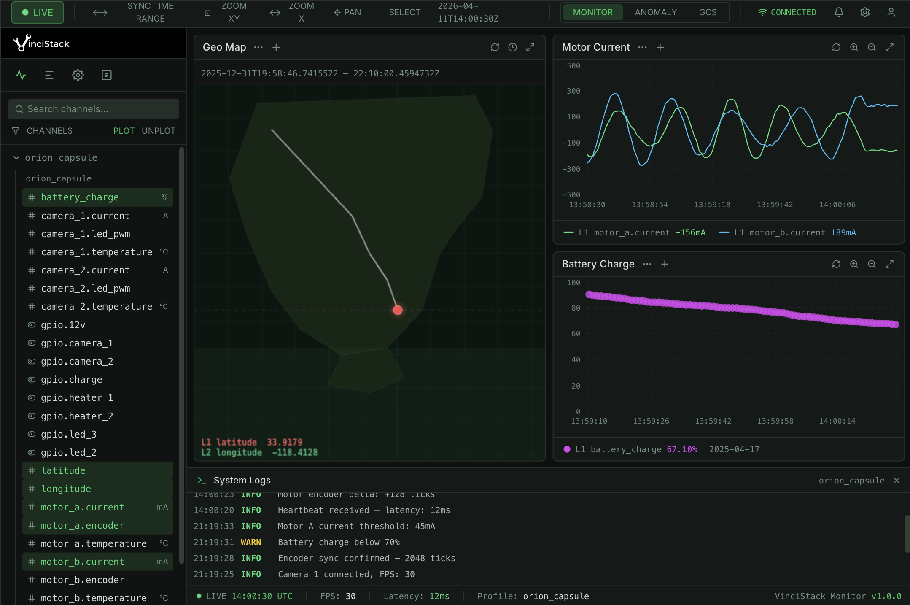Click the VinciStack logo
The width and height of the screenshot is (910, 605).
coord(41,43)
